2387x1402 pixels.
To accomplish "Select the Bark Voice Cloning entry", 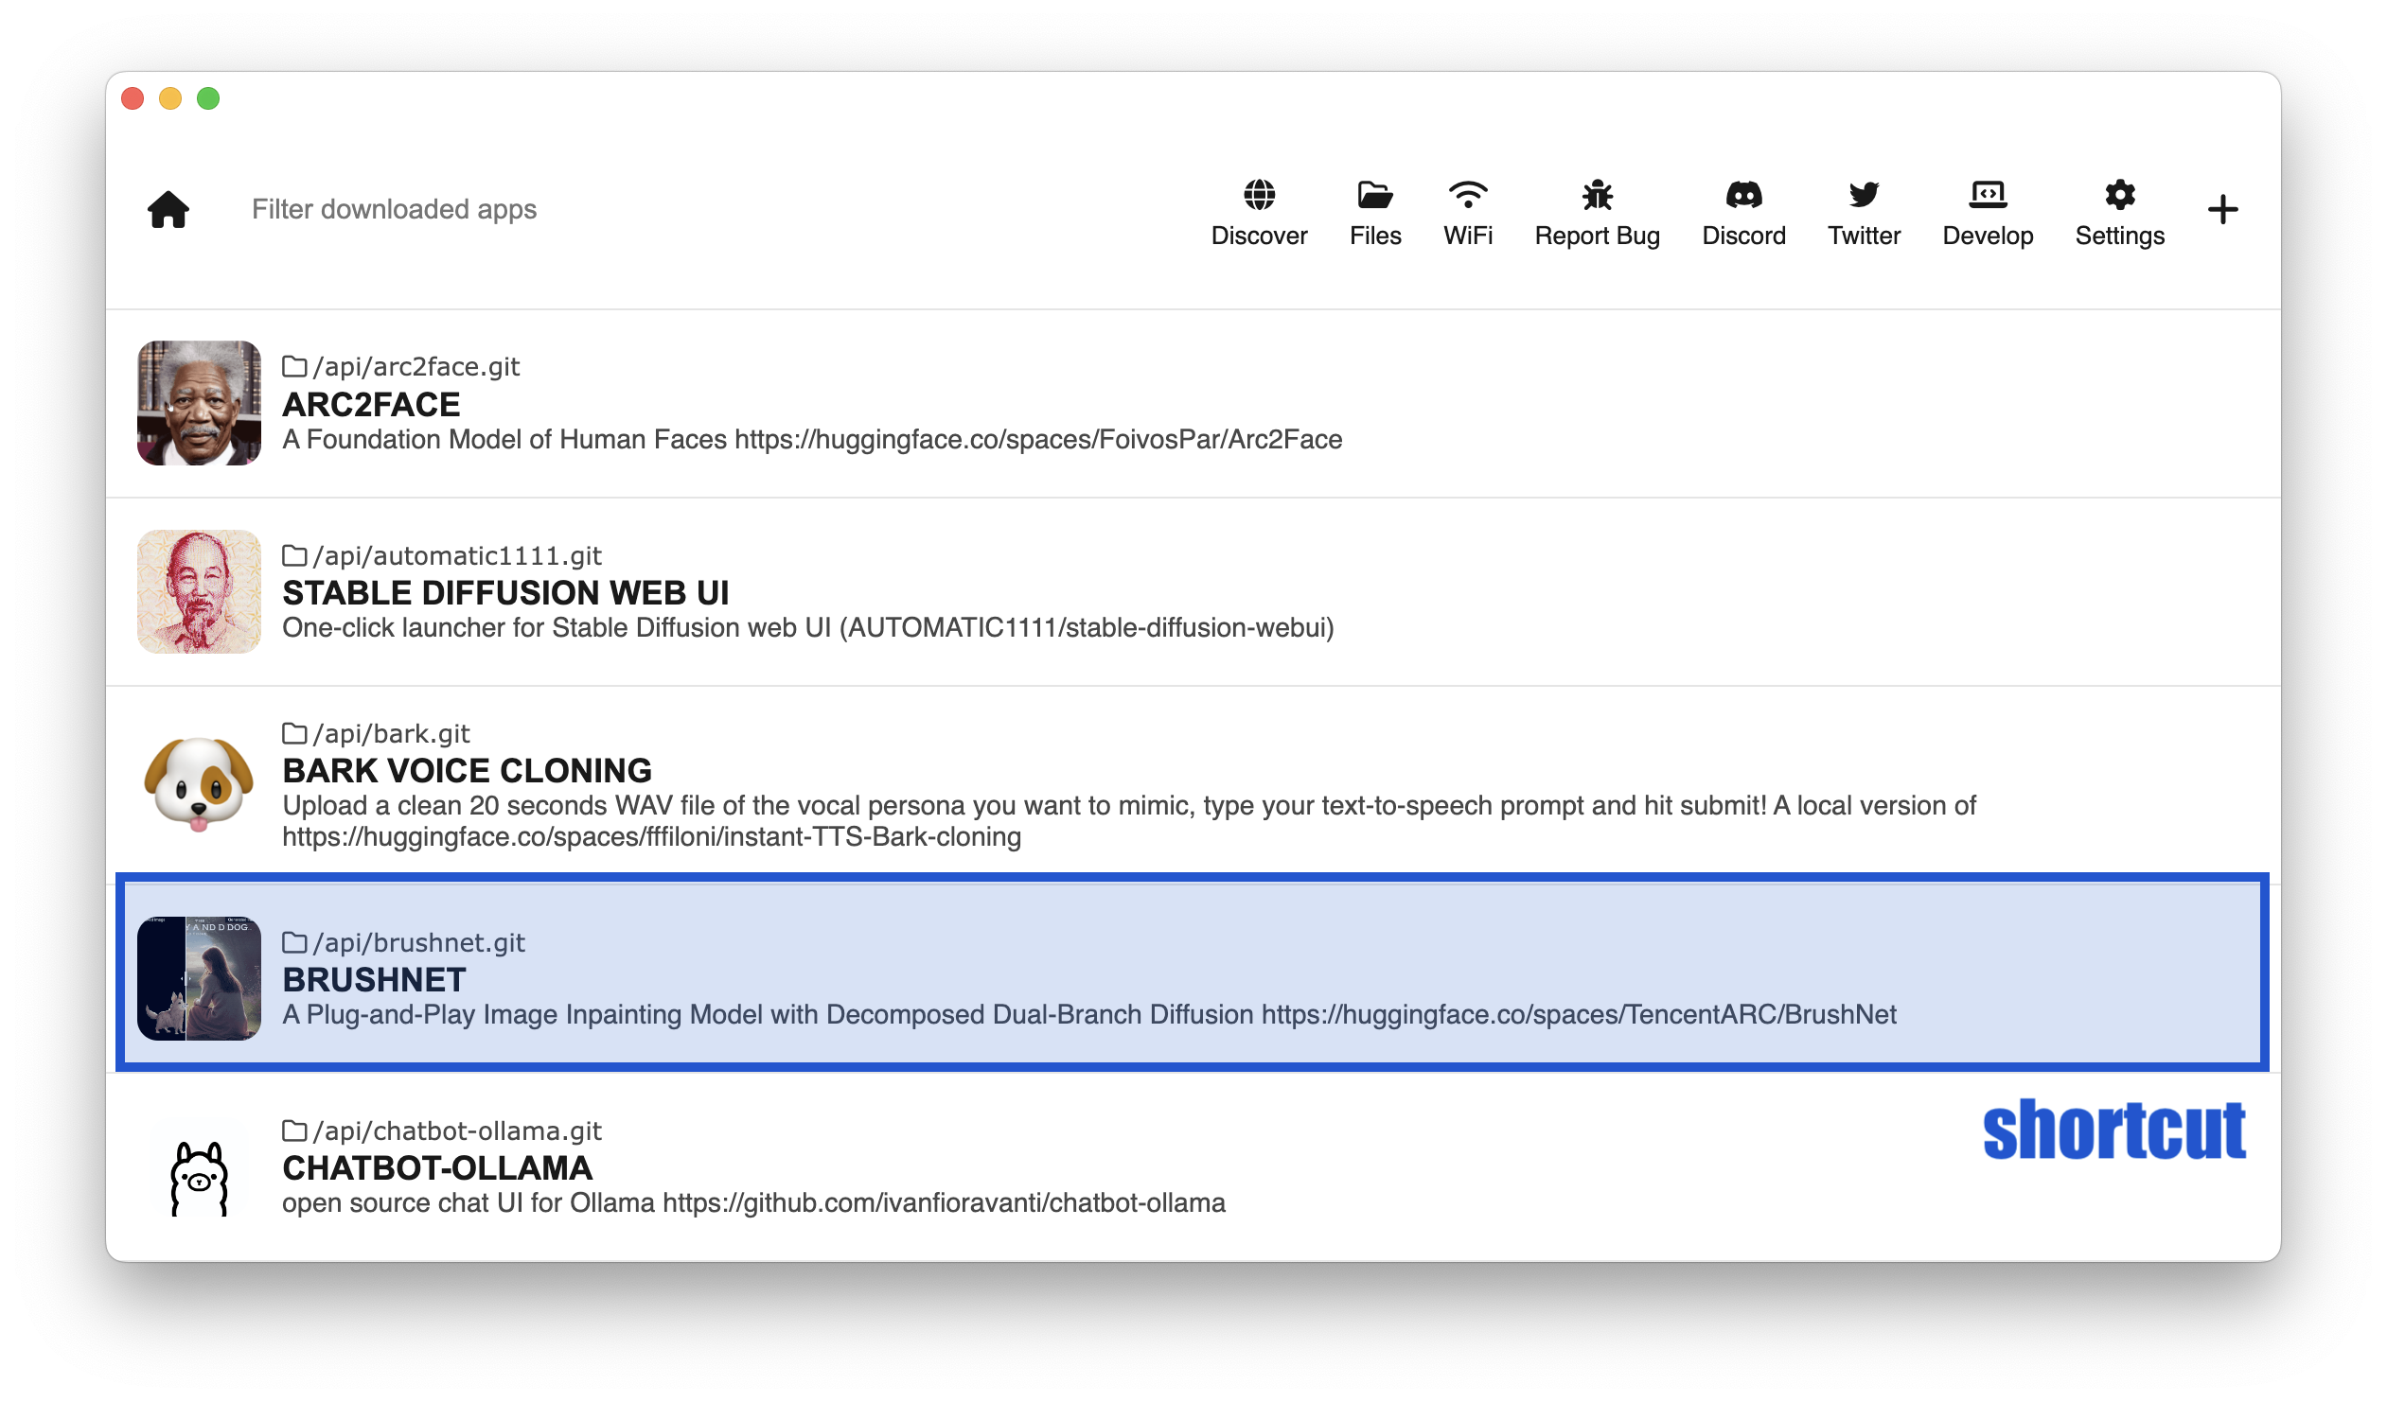I will coord(467,771).
